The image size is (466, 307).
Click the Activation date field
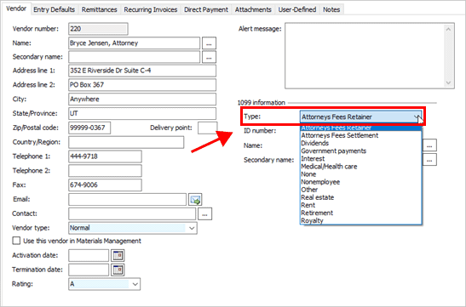pyautogui.click(x=89, y=255)
